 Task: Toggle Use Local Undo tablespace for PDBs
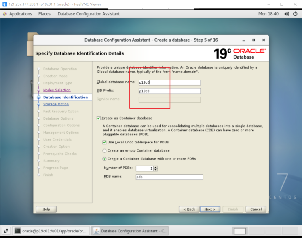pos(104,142)
